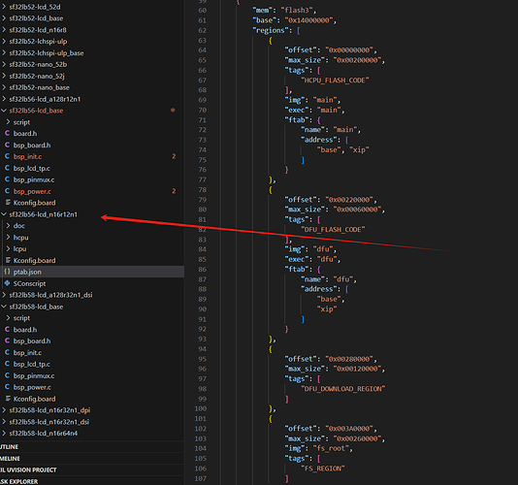
Task: Click line number 81 in editor gutter
Action: [202, 219]
